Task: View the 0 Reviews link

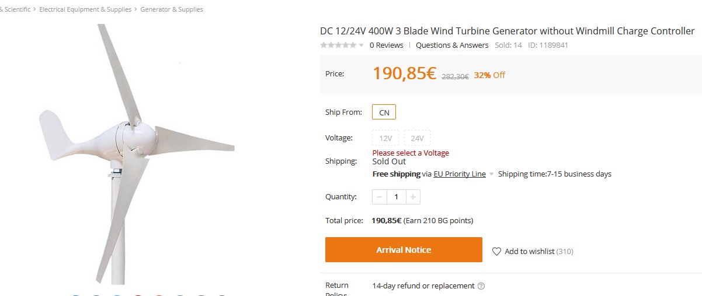Action: coord(386,45)
